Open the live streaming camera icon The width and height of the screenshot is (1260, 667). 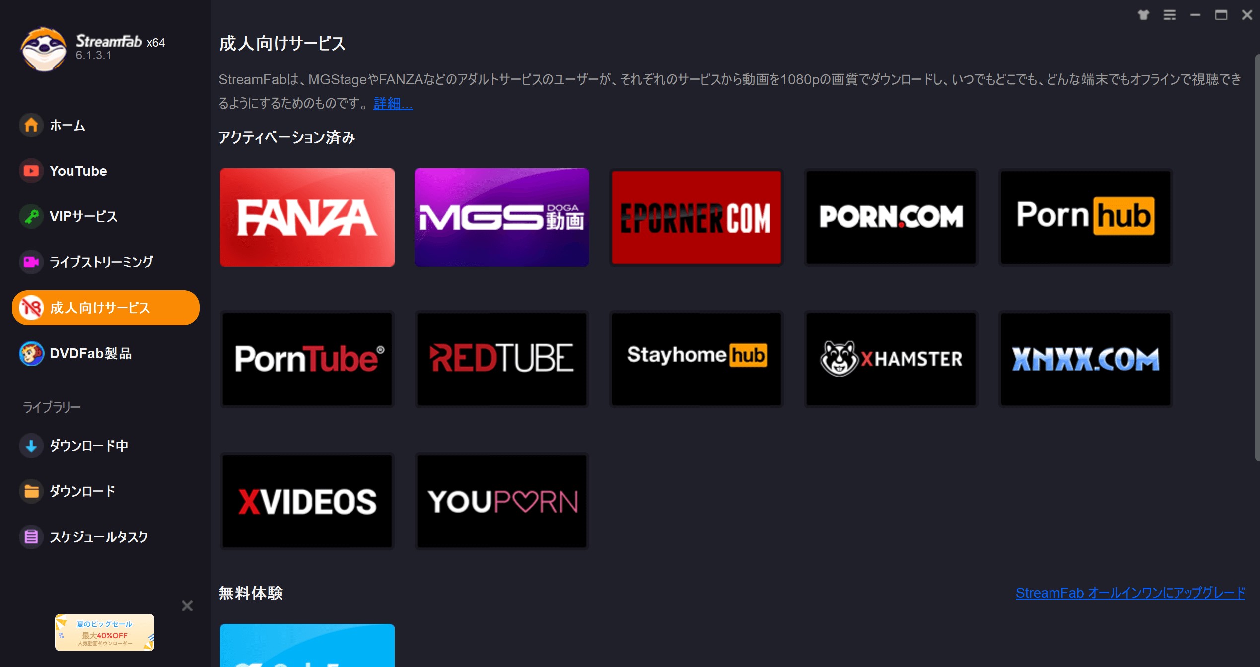pos(31,262)
